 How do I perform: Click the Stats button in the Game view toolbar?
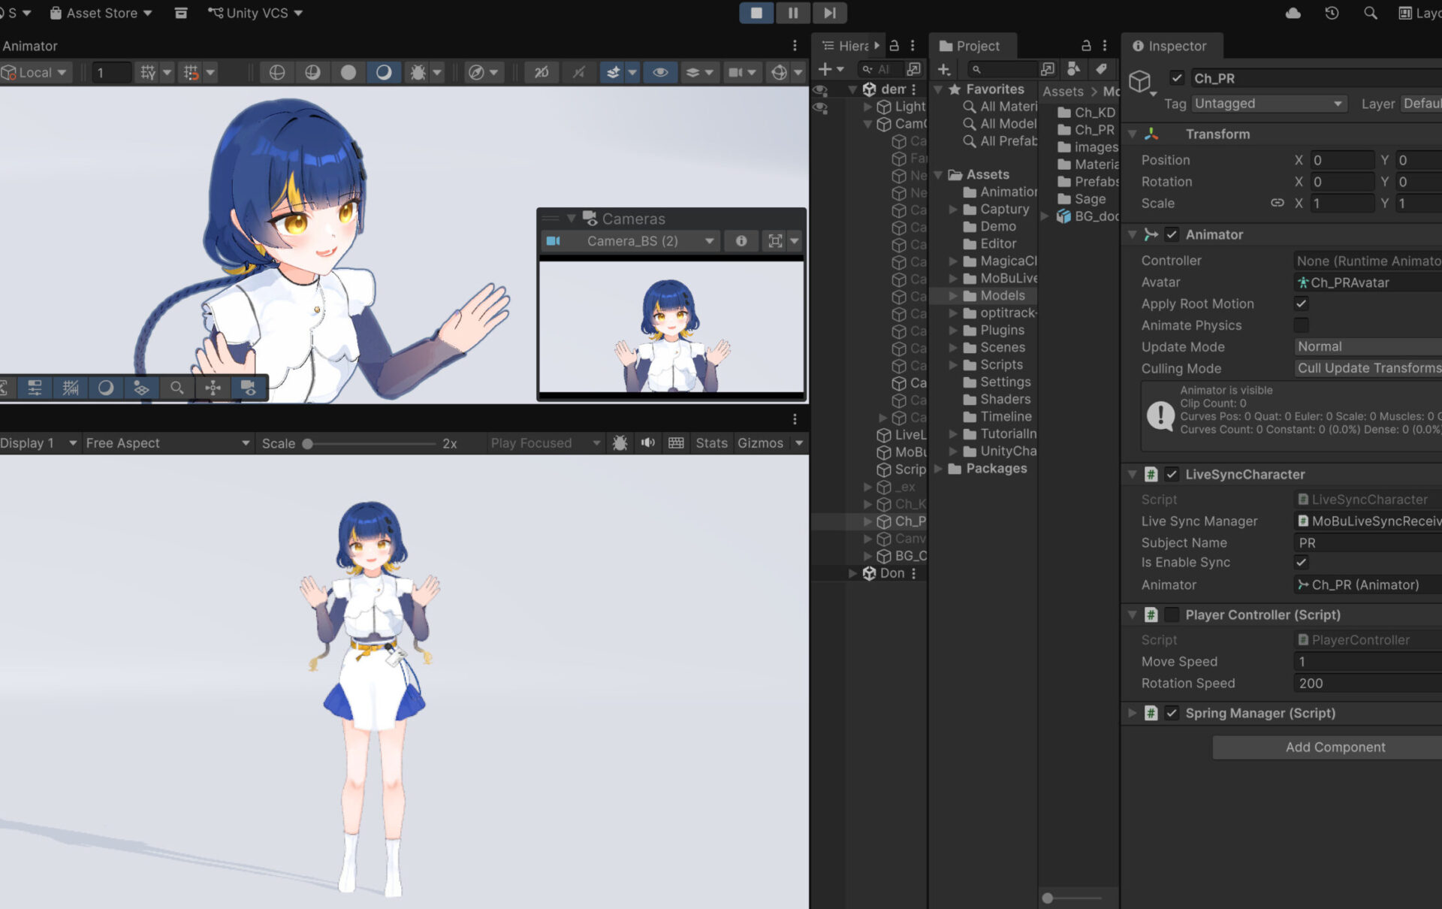pos(711,442)
